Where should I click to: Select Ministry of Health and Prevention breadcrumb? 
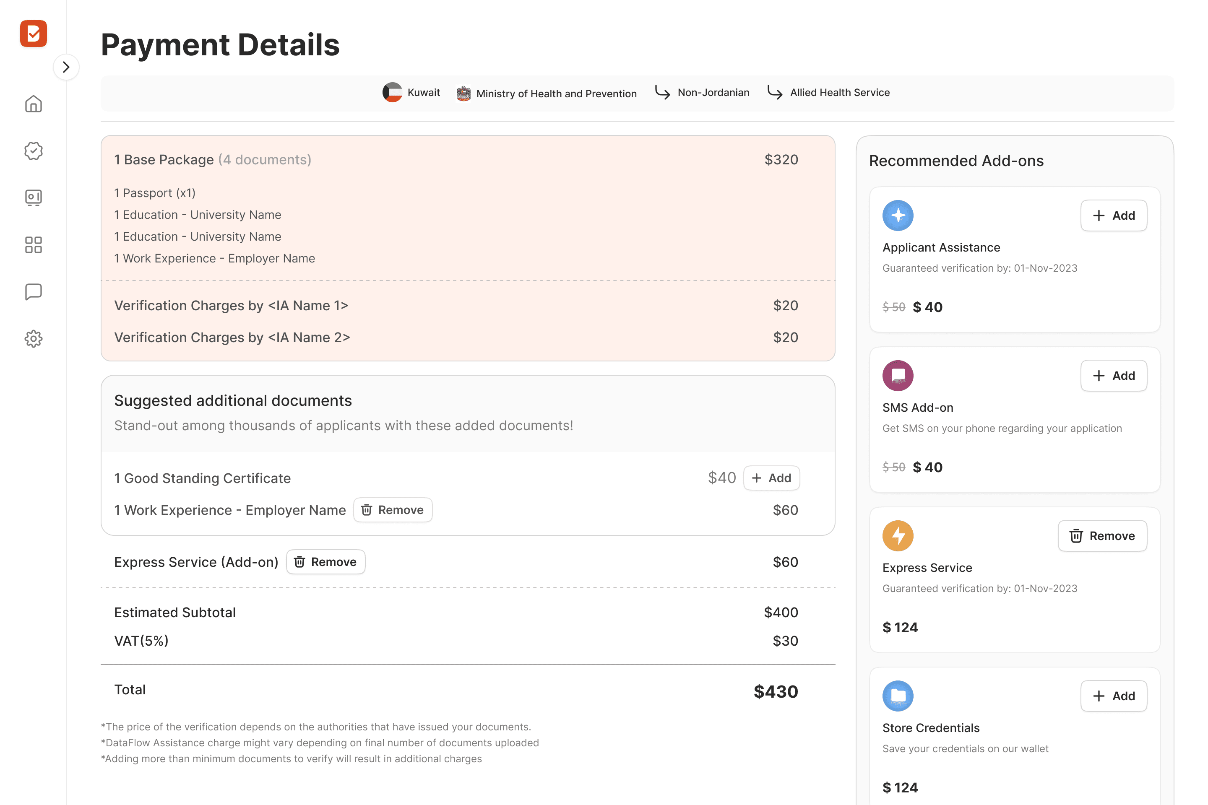point(556,93)
